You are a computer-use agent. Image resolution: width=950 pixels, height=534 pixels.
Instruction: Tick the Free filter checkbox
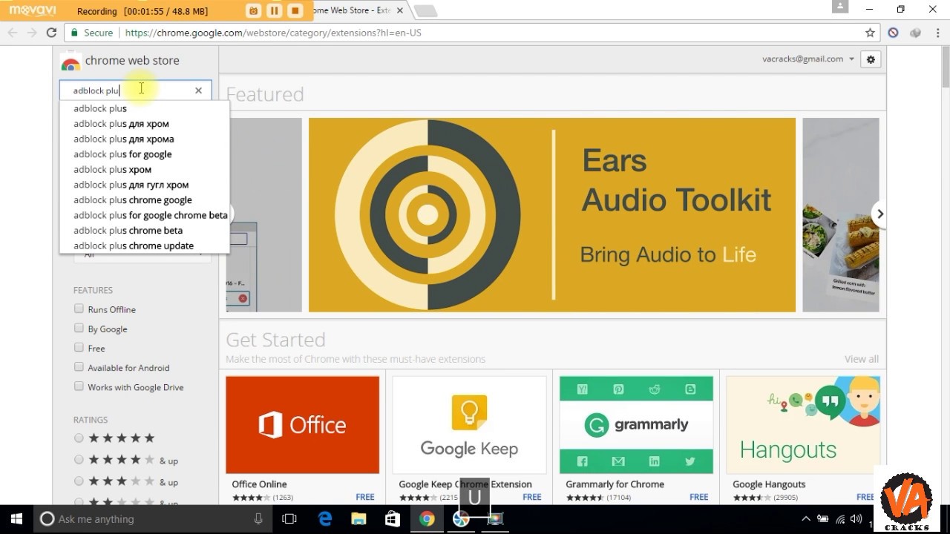coord(79,347)
